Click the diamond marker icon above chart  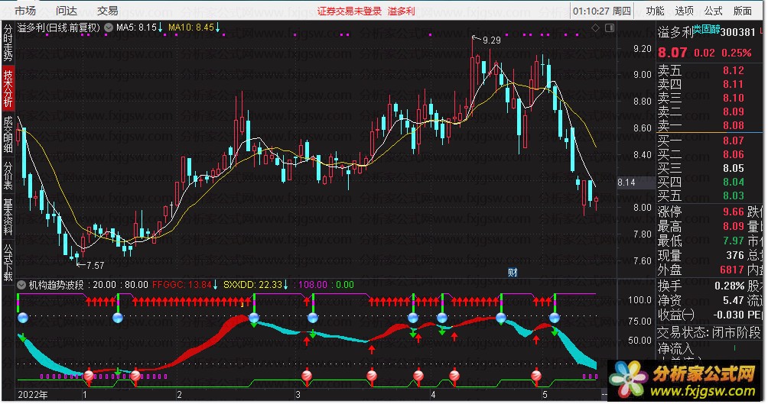(596, 28)
